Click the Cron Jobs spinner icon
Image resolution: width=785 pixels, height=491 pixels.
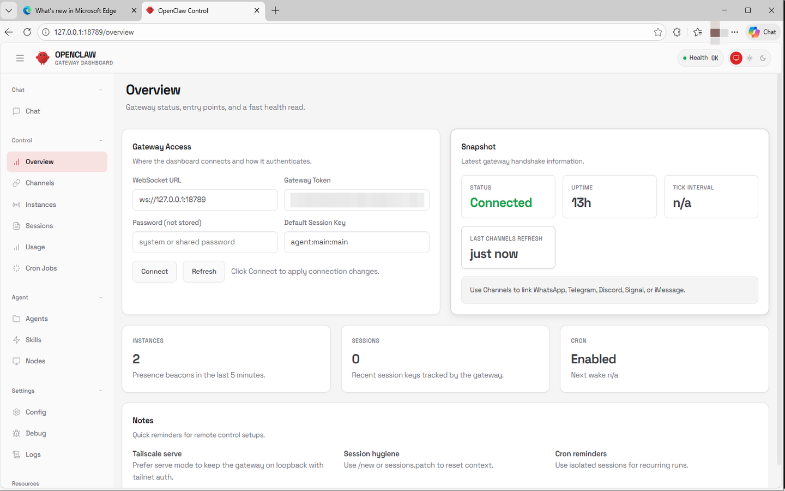pos(17,268)
